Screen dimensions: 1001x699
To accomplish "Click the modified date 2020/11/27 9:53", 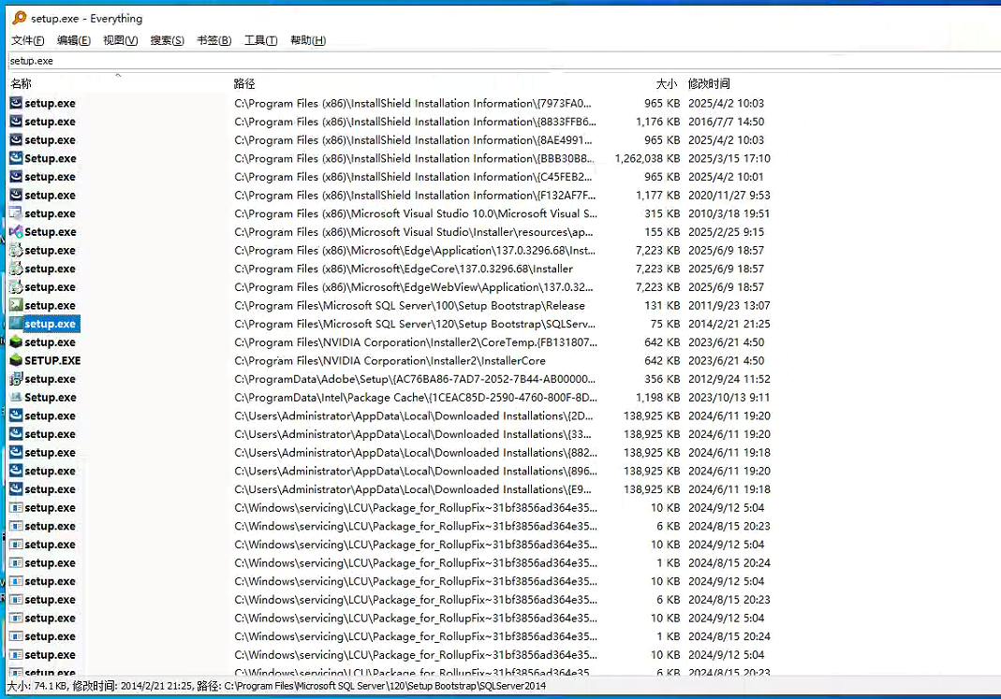I will click(x=729, y=196).
